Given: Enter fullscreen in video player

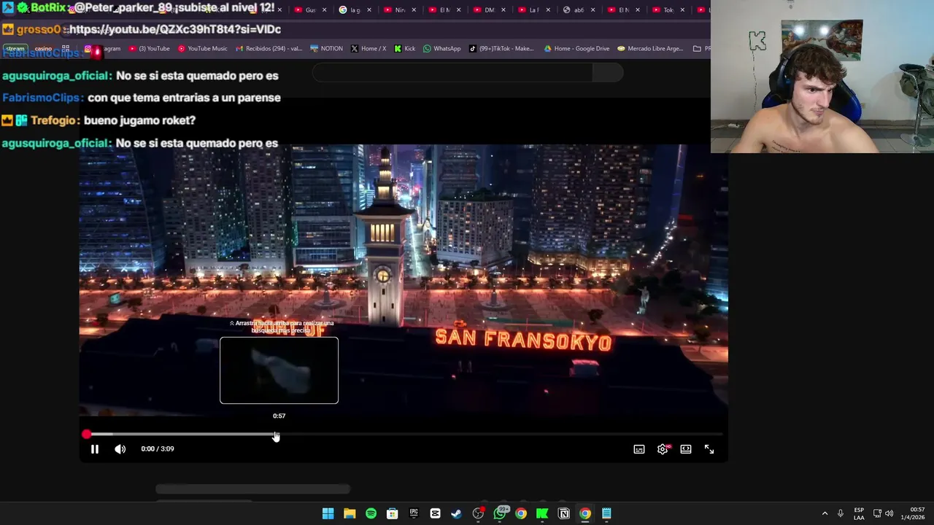Looking at the screenshot, I should [x=709, y=449].
